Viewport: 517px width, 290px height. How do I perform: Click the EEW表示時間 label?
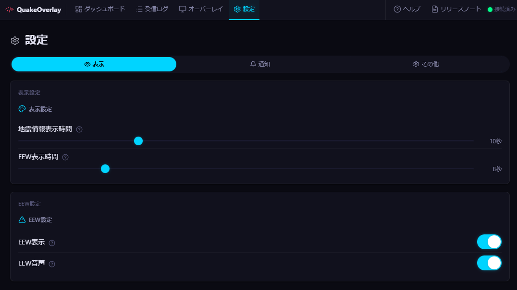pos(38,157)
